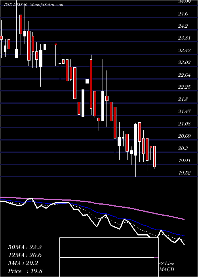
Task: Click the tall white candle with wick touching 19.52
Action: [x=135, y=140]
